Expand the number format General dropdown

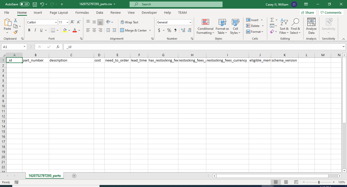pyautogui.click(x=190, y=22)
